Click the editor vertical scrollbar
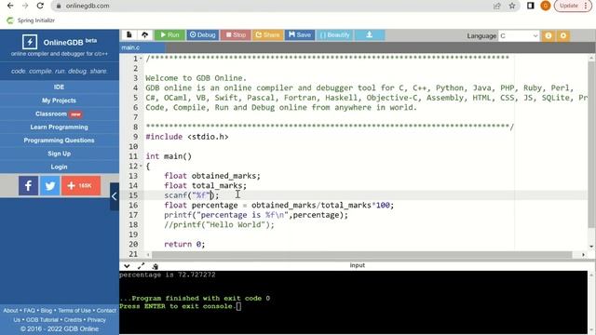 [x=591, y=145]
